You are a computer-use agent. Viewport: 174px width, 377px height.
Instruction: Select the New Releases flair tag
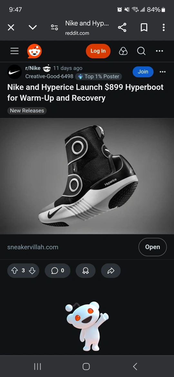tap(27, 111)
